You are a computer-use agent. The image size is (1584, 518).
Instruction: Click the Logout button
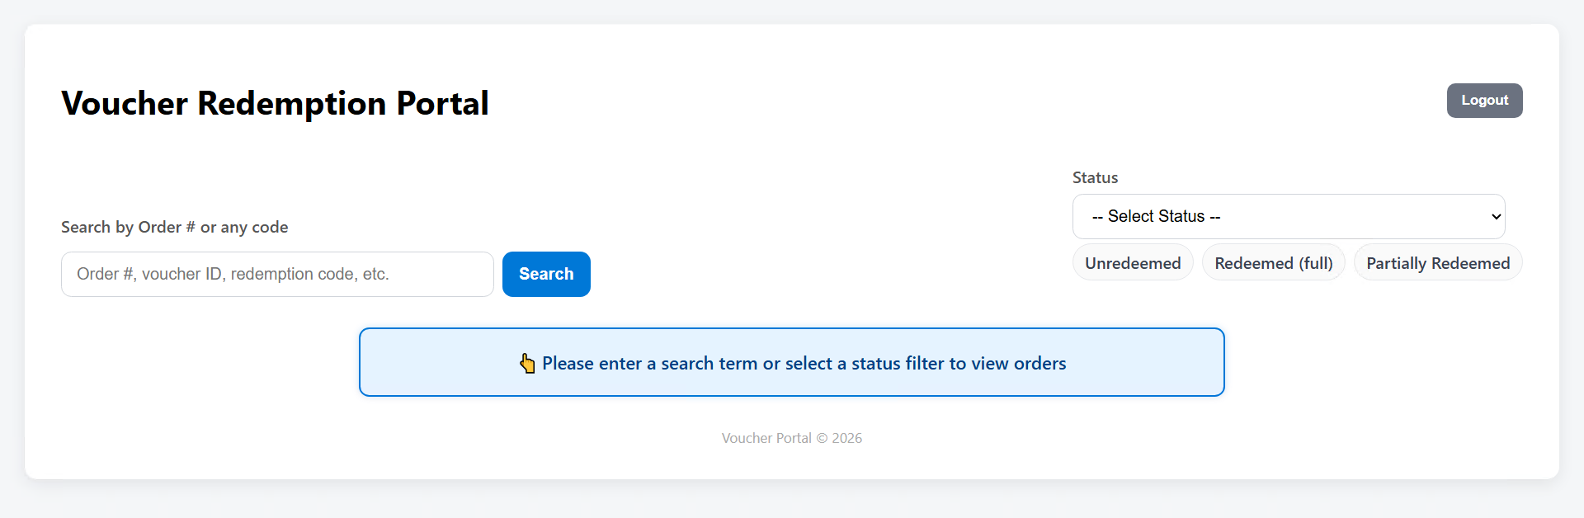[1484, 100]
